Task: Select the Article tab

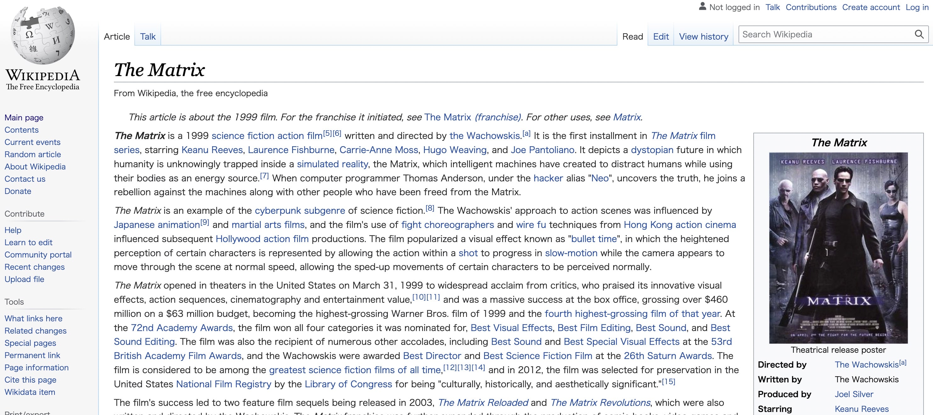Action: (x=117, y=36)
